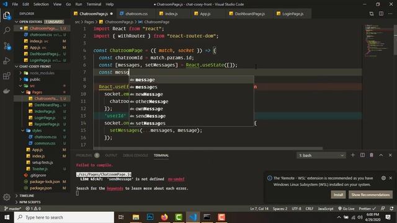Open File Explorer from the taskbar
This screenshot has width=397, height=223.
click(136, 217)
